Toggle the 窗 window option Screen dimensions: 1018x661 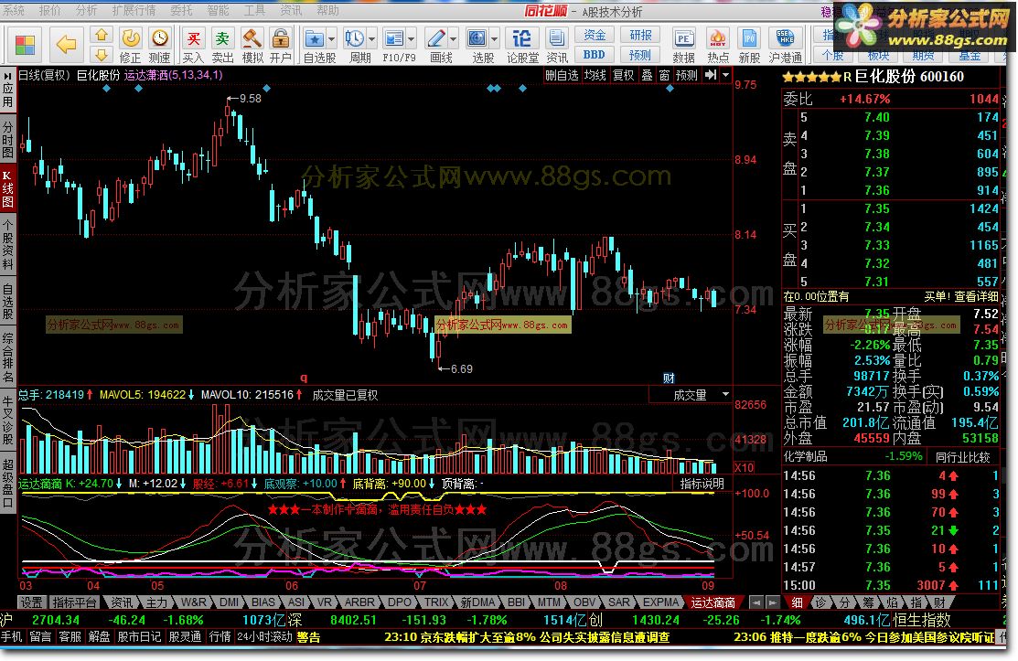(x=664, y=75)
